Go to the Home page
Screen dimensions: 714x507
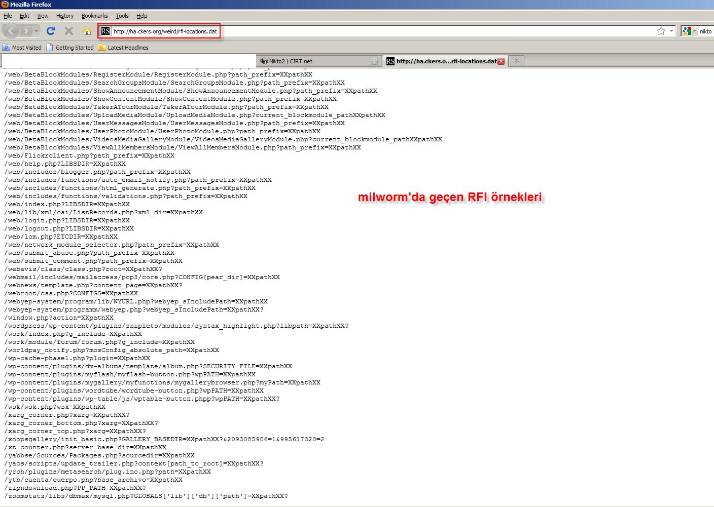coord(87,31)
